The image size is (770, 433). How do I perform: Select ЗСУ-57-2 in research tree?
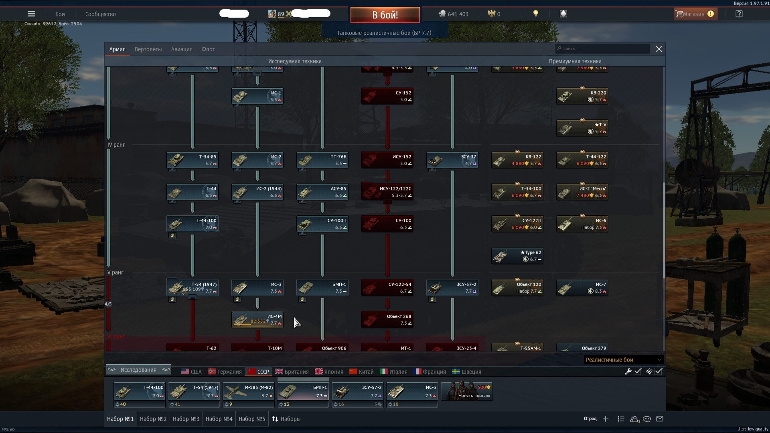tap(452, 288)
